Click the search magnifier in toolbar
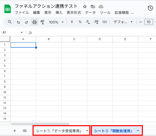 point(10,22)
